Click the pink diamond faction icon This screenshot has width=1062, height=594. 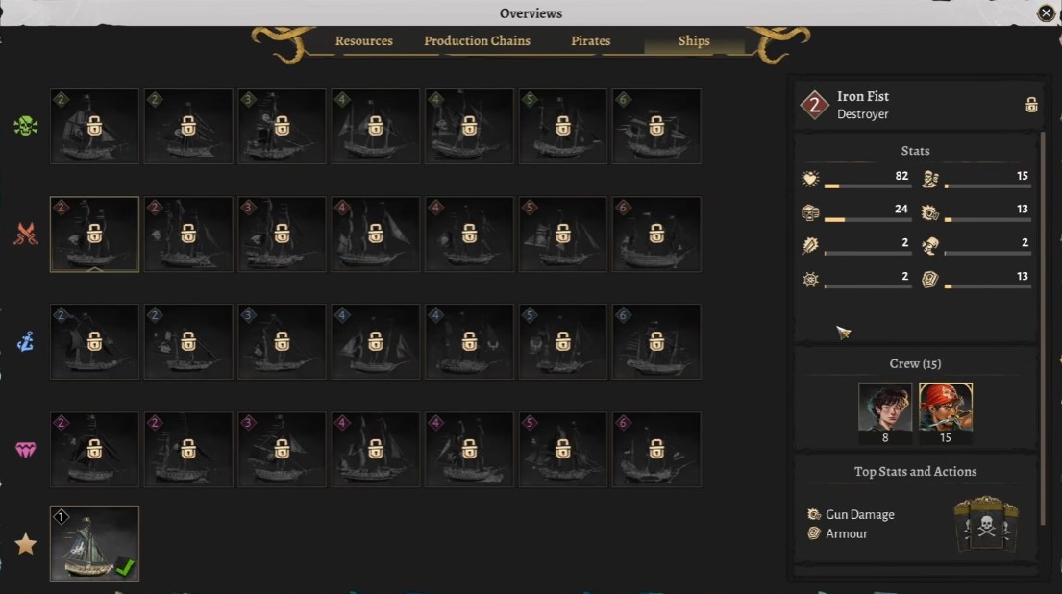26,450
